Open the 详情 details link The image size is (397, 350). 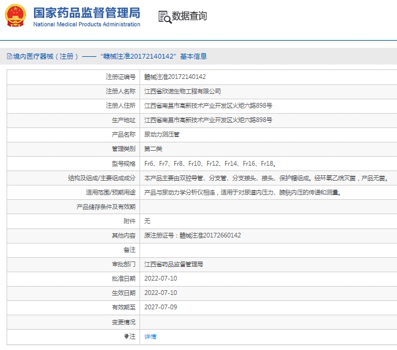150,337
